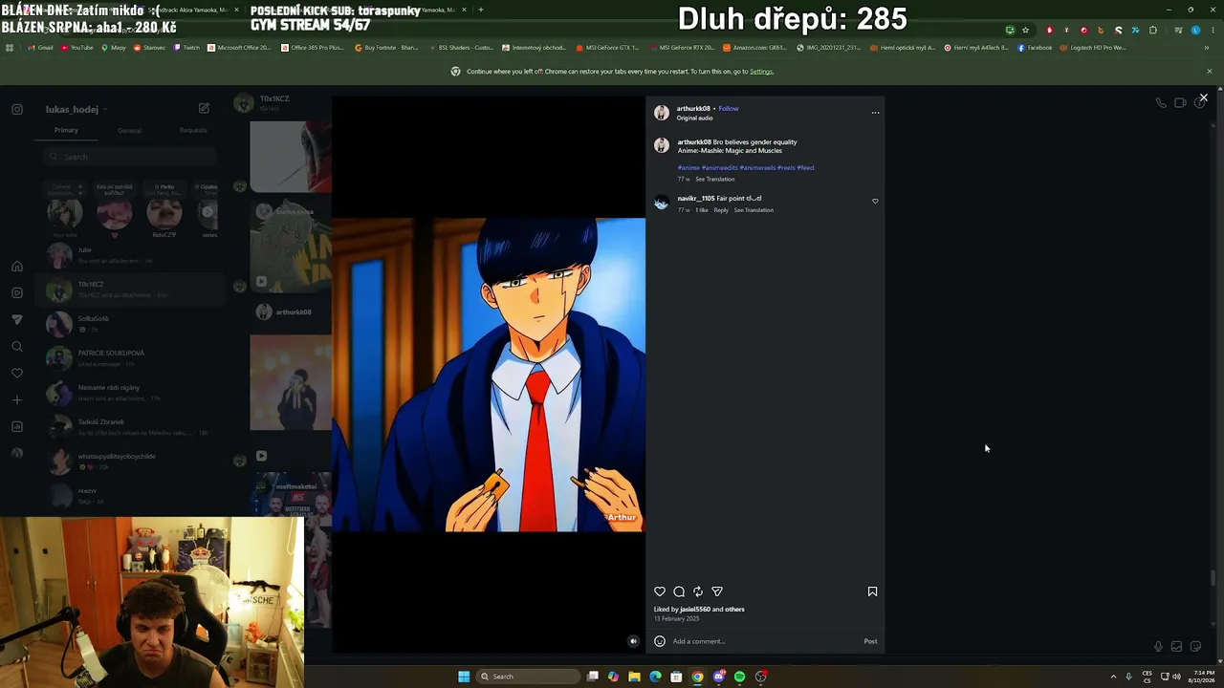This screenshot has height=688, width=1224.
Task: View who liked: 'jasiel5560 and others'
Action: point(699,610)
